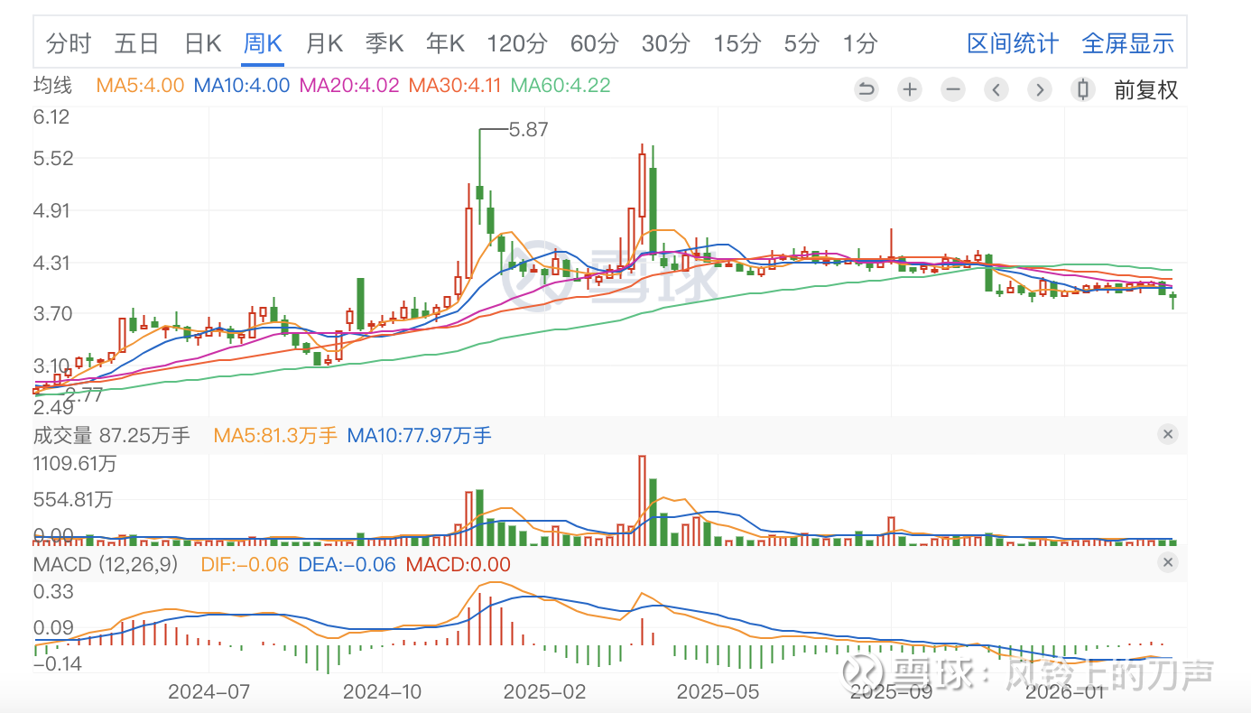Click the 0.09 MACD axis value

(52, 628)
